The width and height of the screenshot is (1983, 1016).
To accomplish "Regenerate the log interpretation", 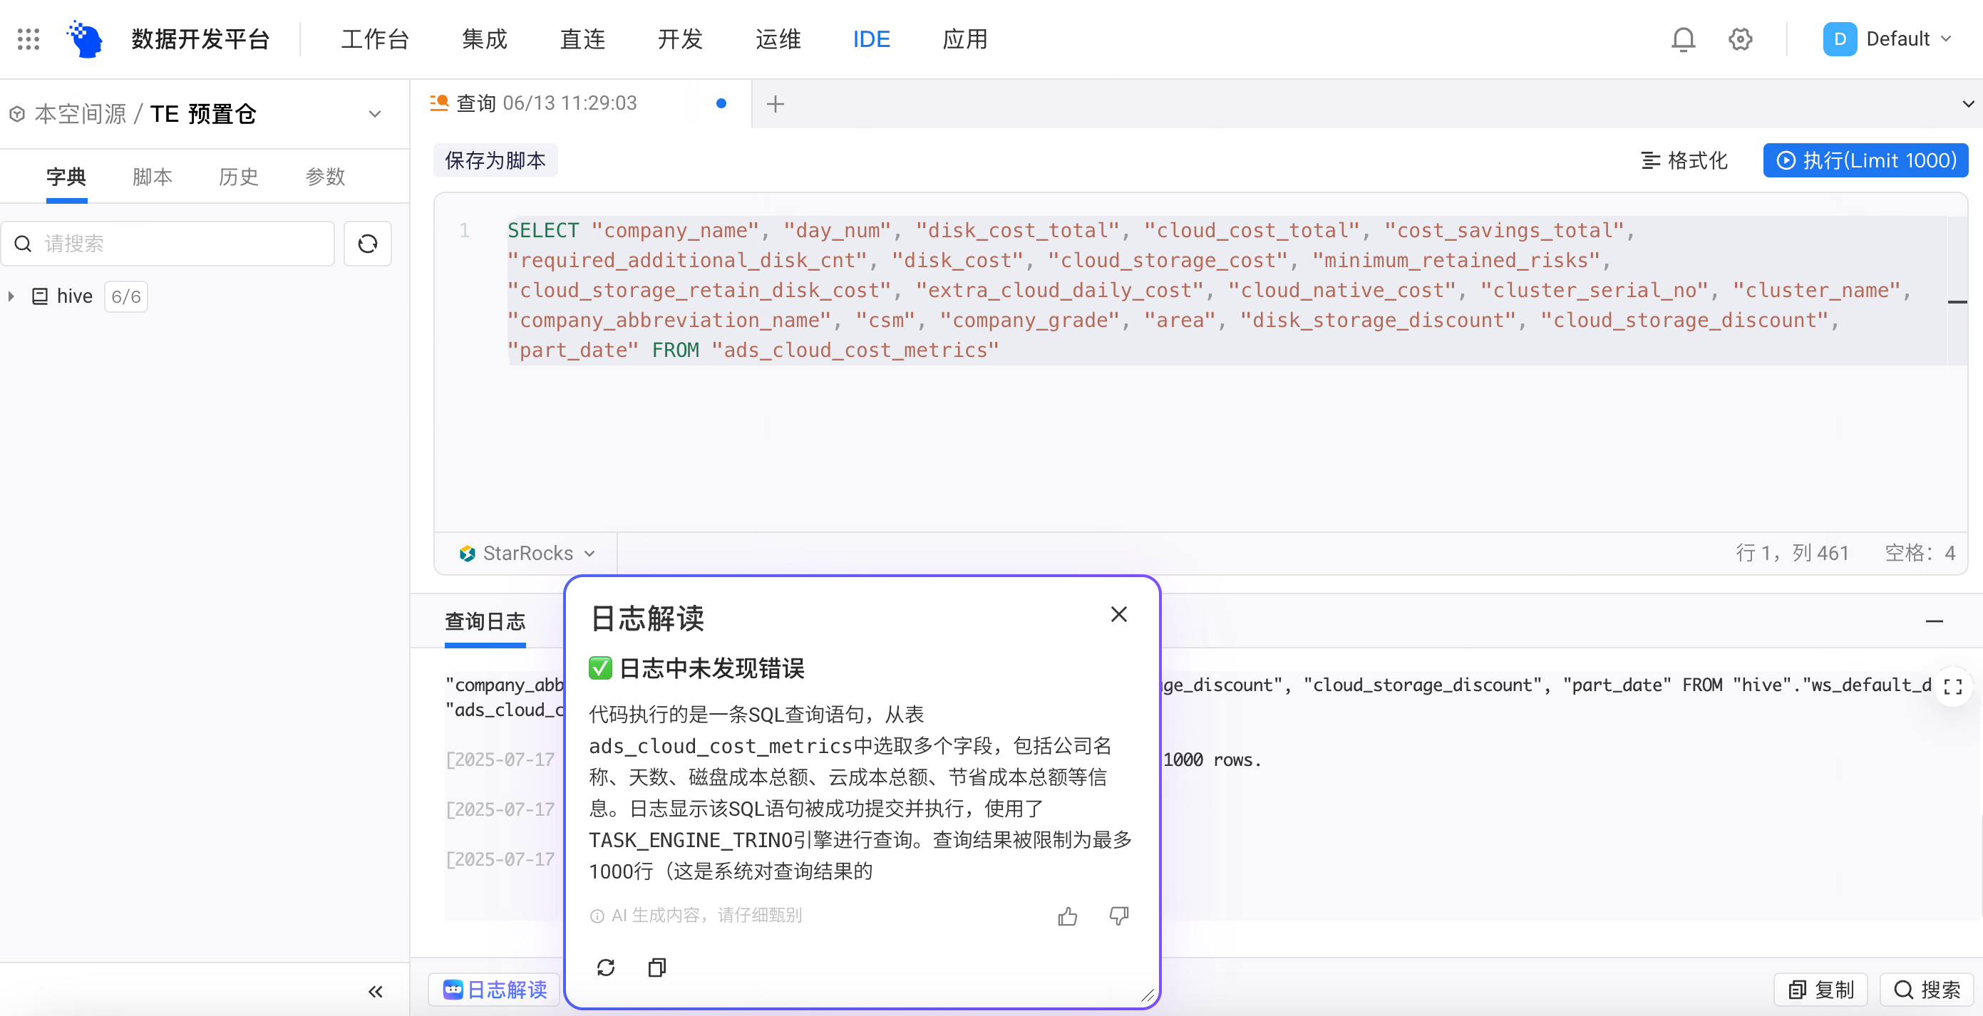I will pyautogui.click(x=606, y=968).
